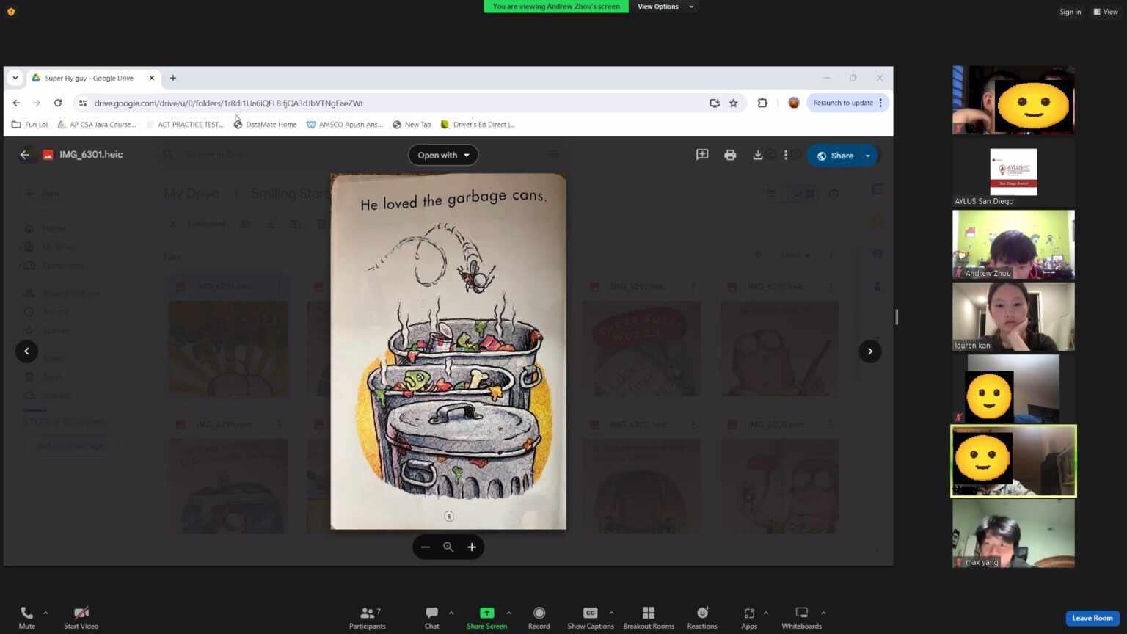Viewport: 1127px width, 634px height.
Task: View site information icon in address bar
Action: tap(82, 103)
